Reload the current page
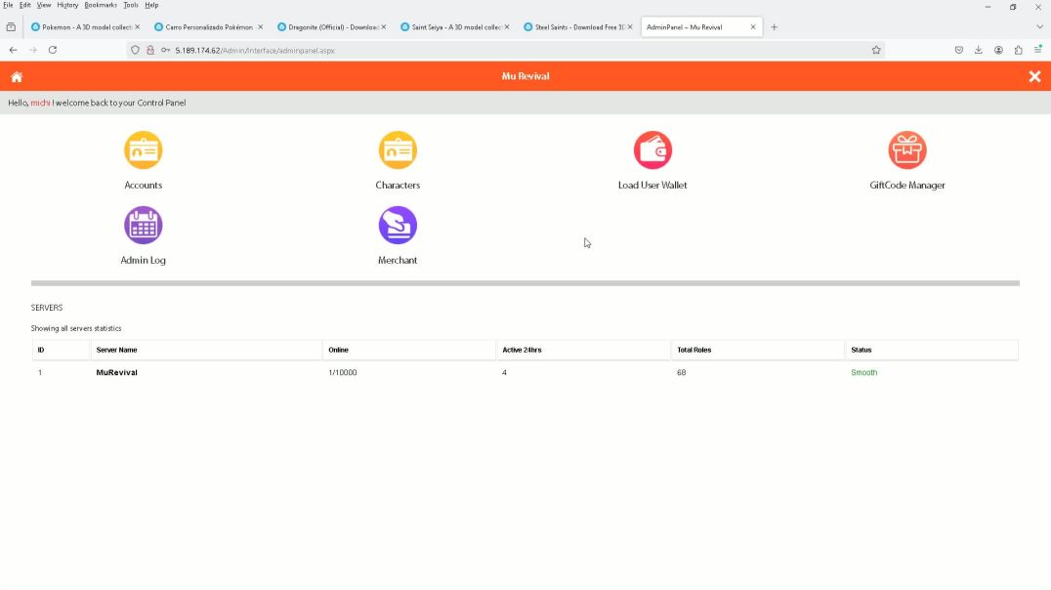1051x590 pixels. (x=53, y=50)
